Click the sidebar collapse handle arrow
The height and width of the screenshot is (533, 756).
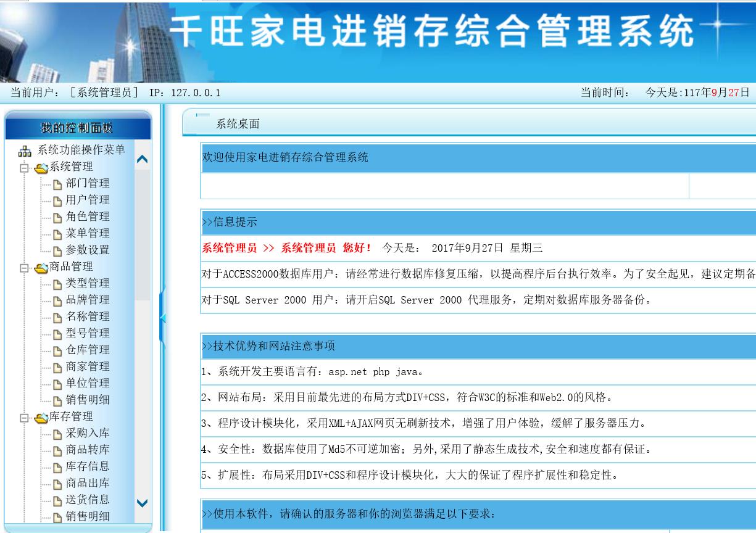click(163, 318)
